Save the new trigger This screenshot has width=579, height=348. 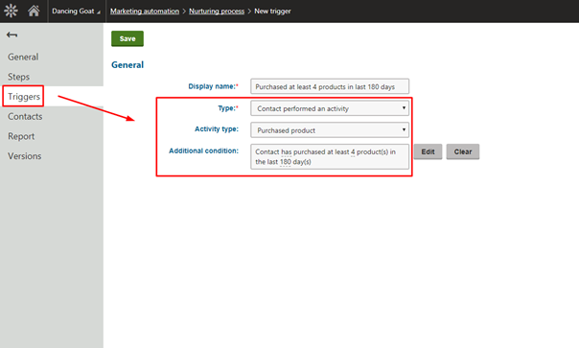(x=127, y=38)
